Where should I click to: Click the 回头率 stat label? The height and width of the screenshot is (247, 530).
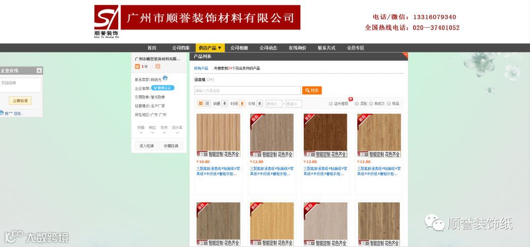tap(177, 128)
